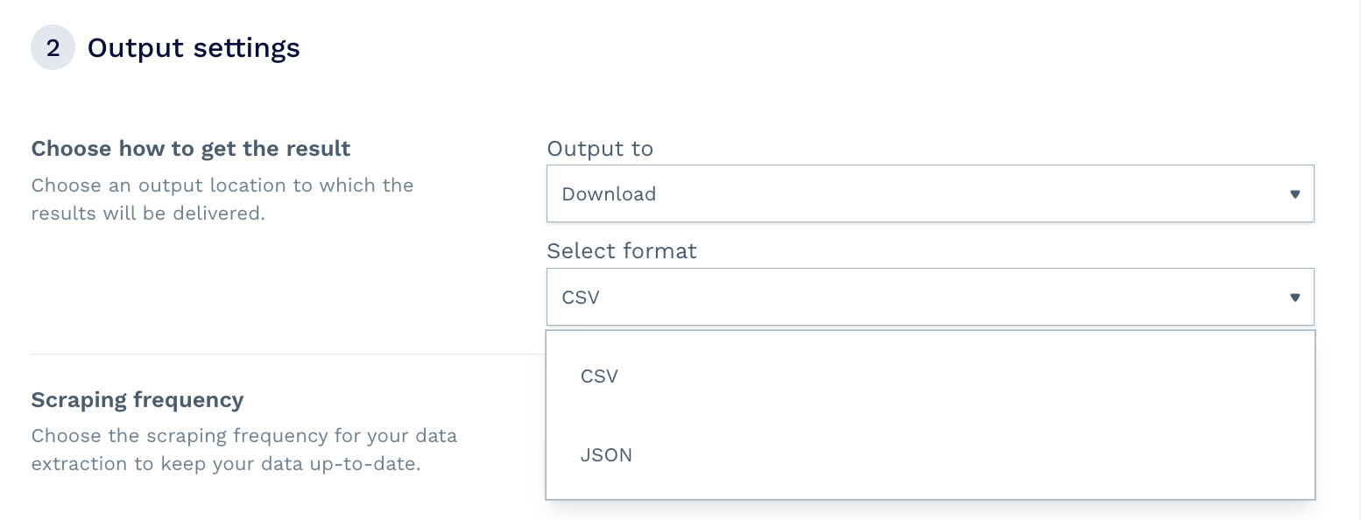
Task: Click the Scraping frequency heading
Action: coord(138,400)
